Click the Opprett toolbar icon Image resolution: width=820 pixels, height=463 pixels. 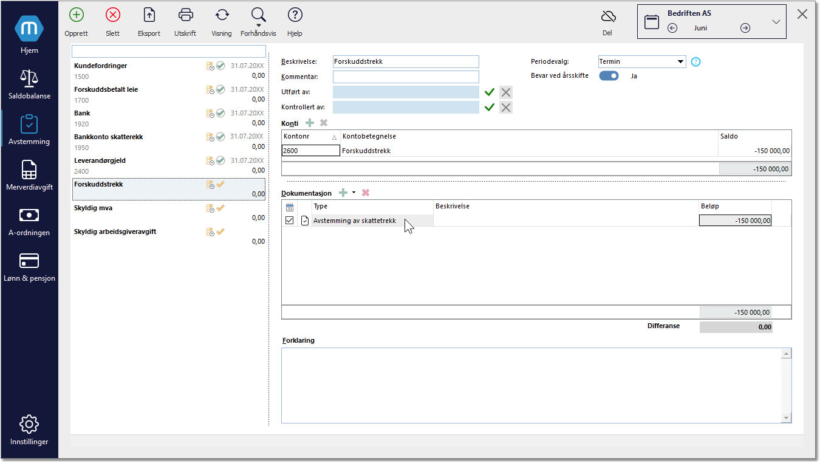(x=77, y=15)
